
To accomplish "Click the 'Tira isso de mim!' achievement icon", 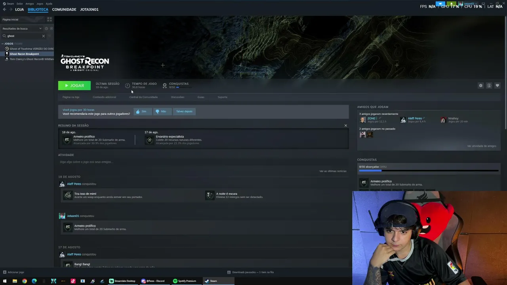I will (68, 195).
